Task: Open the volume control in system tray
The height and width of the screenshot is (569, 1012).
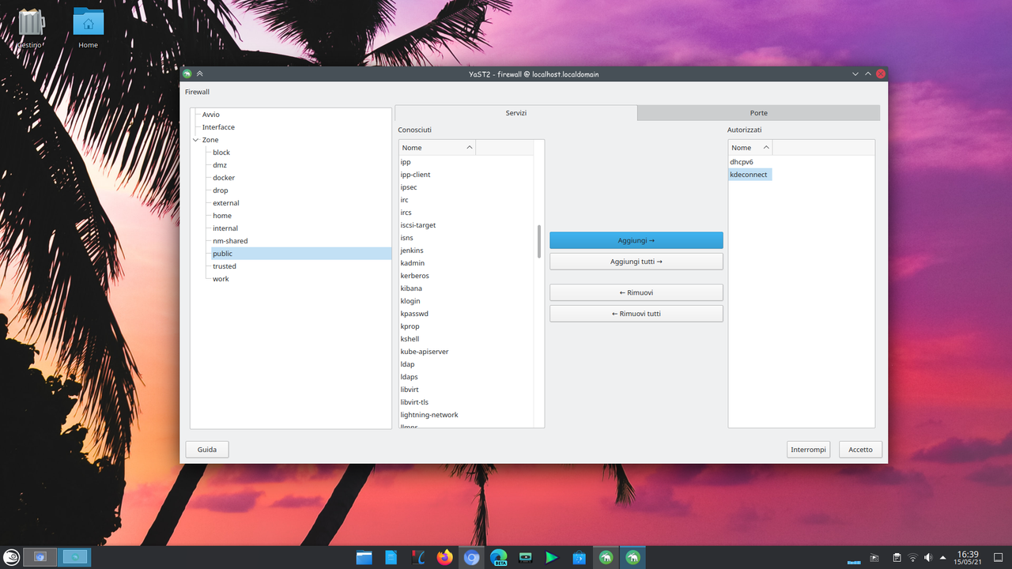Action: [x=927, y=557]
